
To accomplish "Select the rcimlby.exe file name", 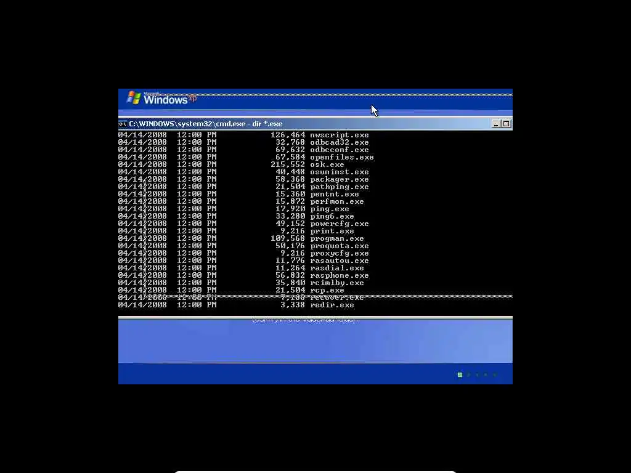I will 337,283.
